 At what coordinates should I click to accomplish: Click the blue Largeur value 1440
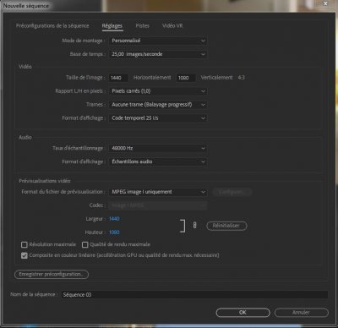click(114, 219)
